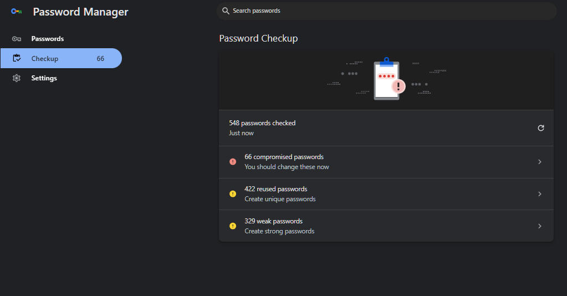Click the clipboard illustration in the checkup banner
This screenshot has width=567, height=296.
(389, 79)
